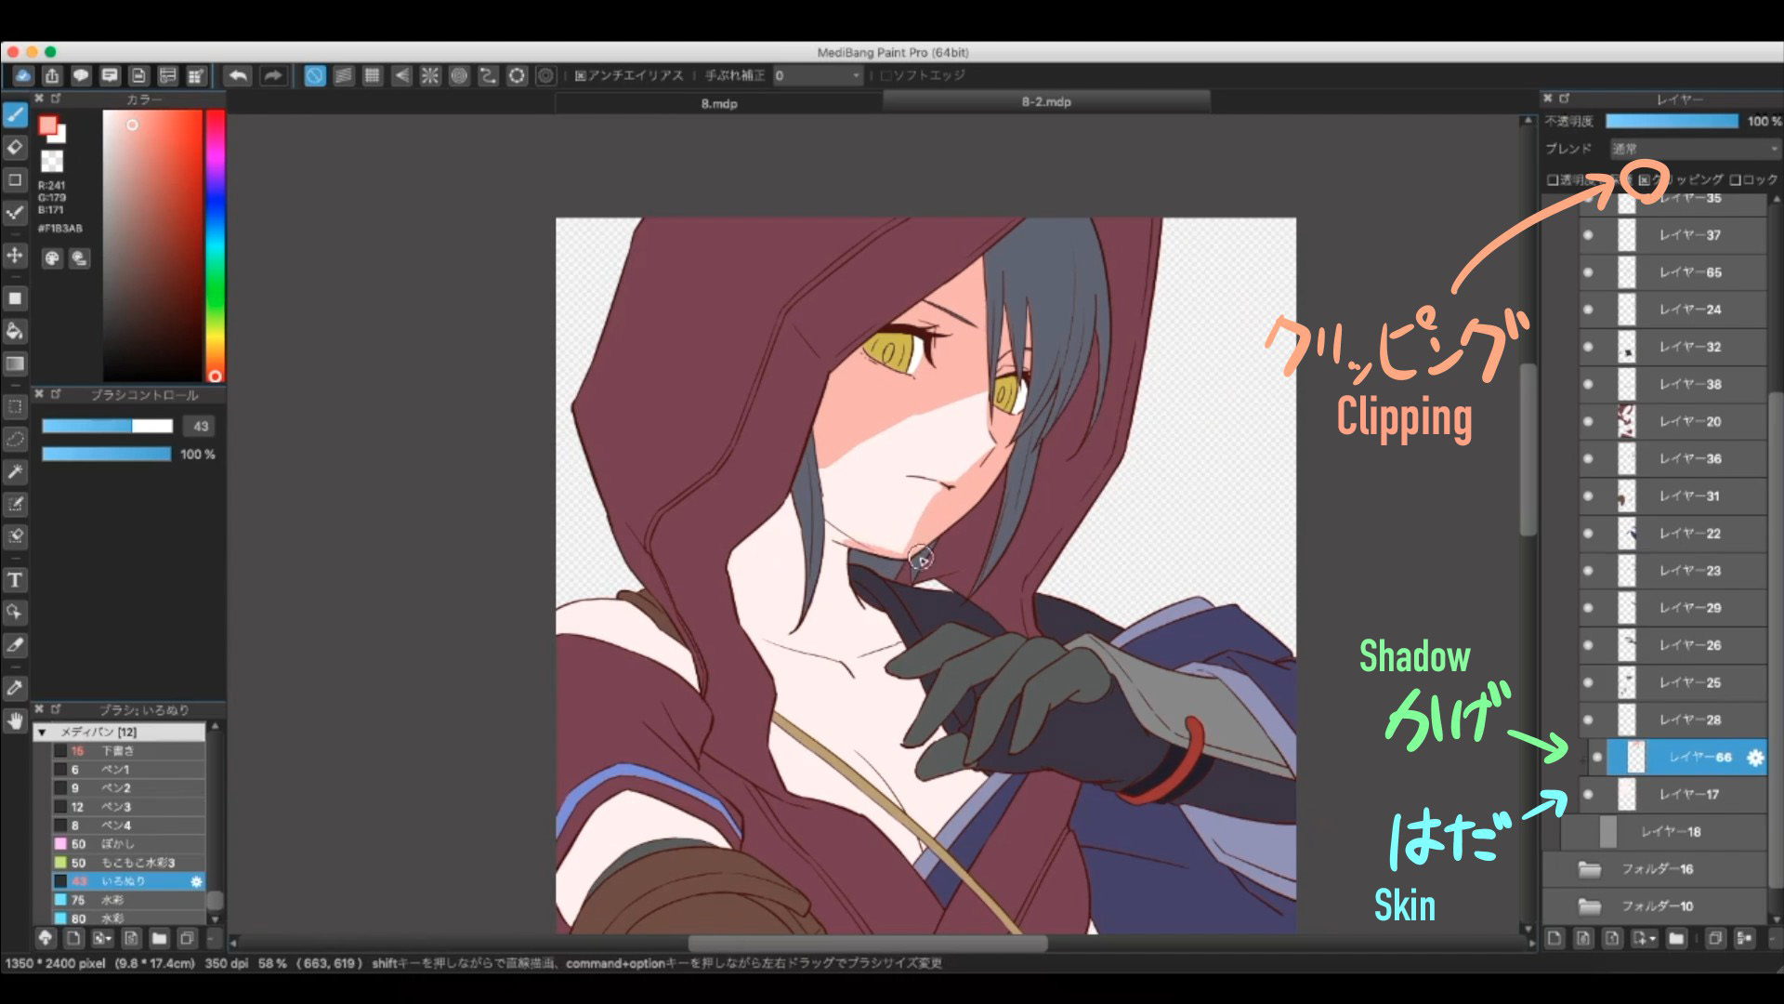Enable curve snap guide

coord(488,75)
